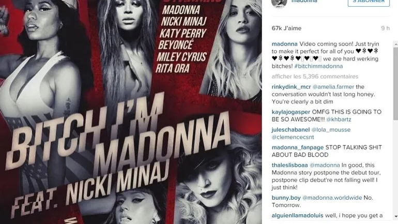
Task: Open madonna_fanpage profile
Action: pyautogui.click(x=298, y=147)
